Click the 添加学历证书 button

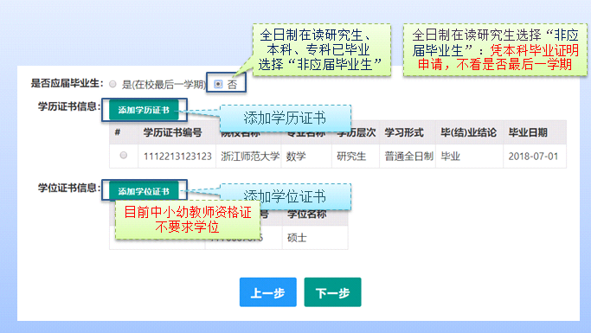[x=144, y=110]
